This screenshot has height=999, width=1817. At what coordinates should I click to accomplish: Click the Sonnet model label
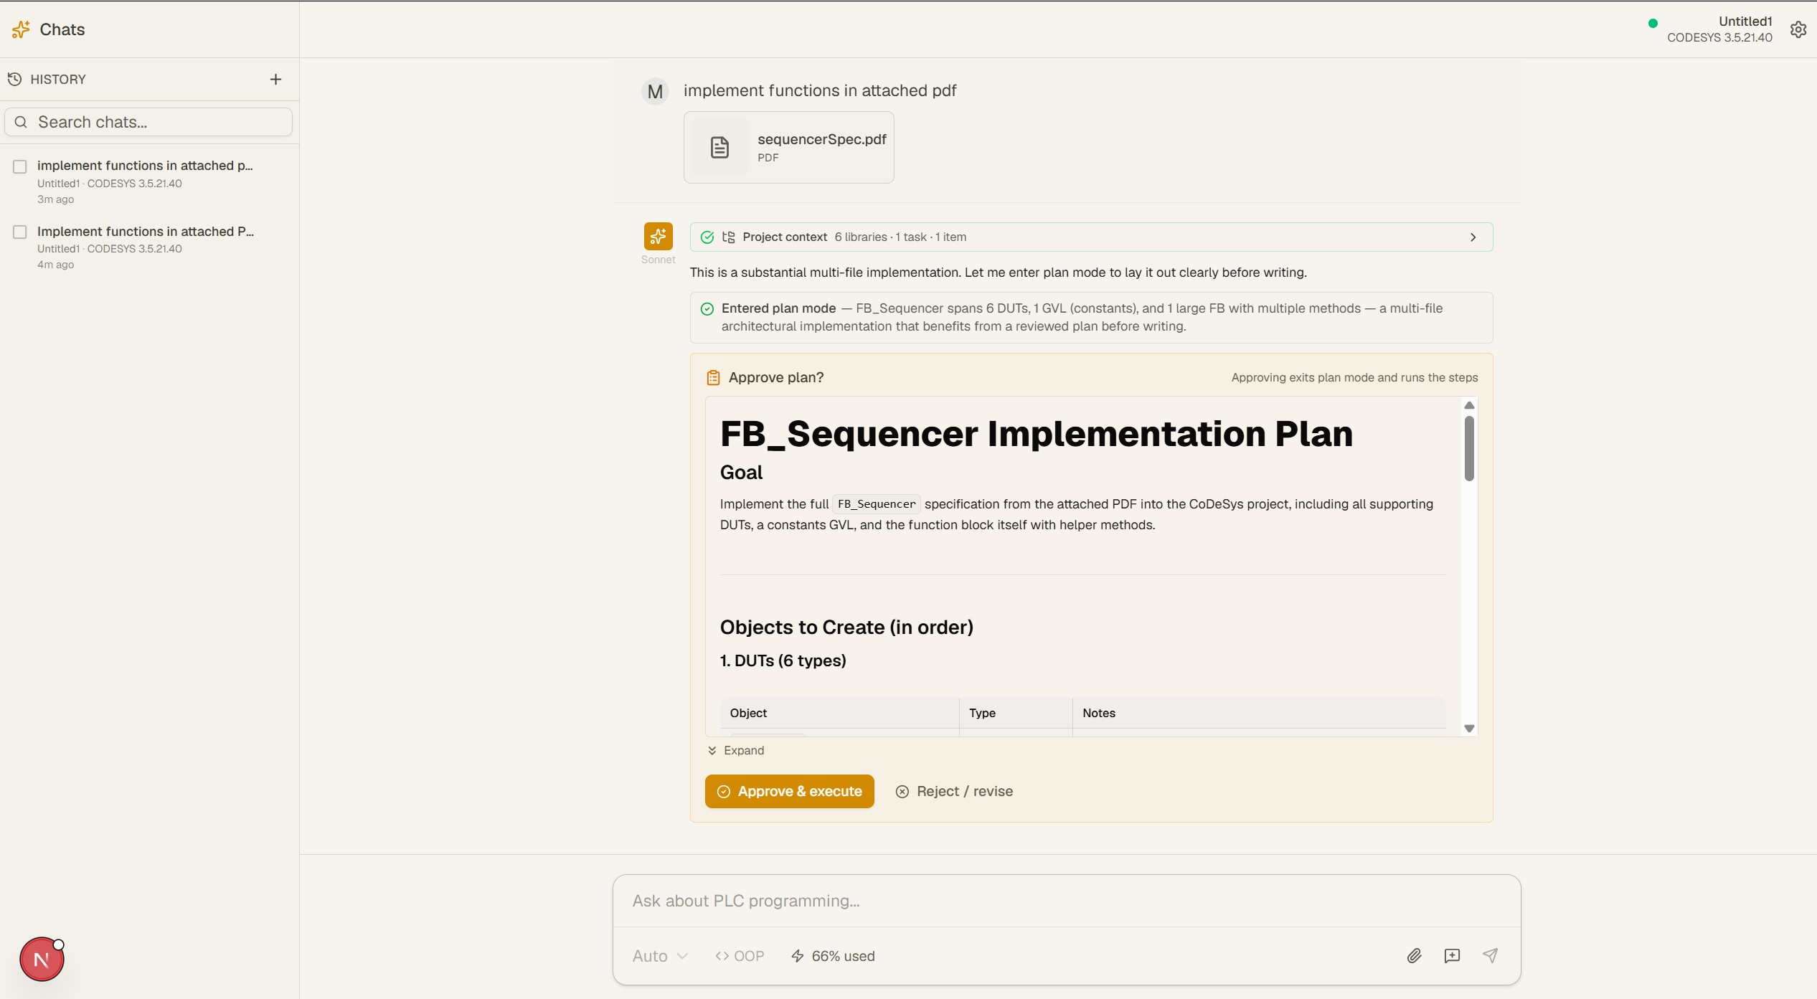(x=658, y=260)
